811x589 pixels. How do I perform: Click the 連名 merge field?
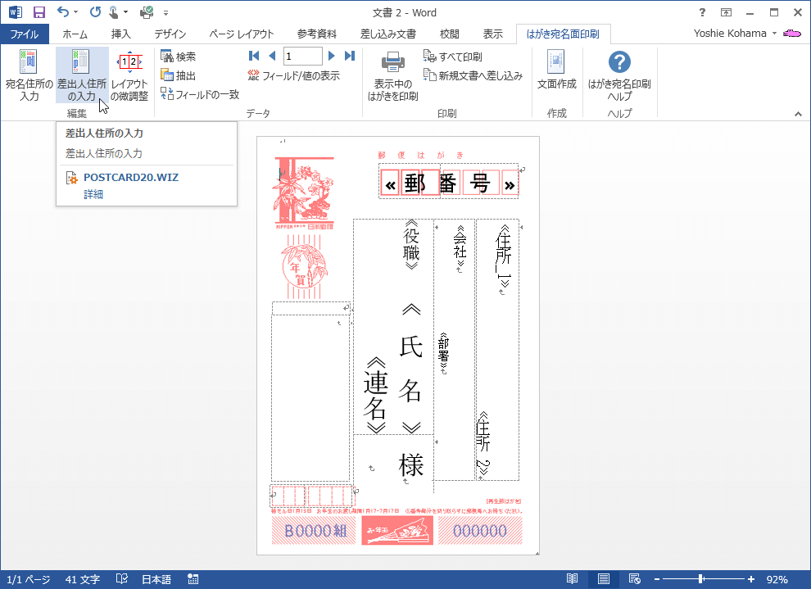pos(375,394)
